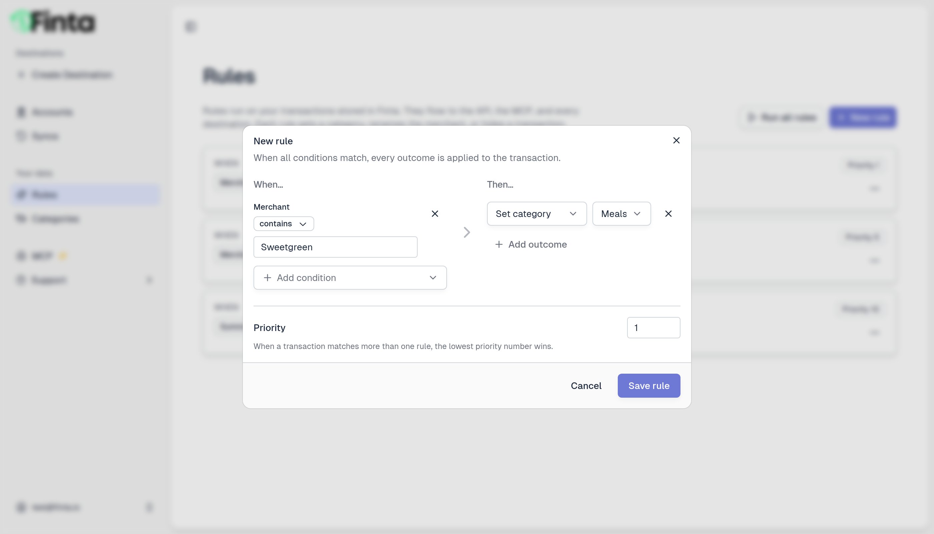Screen dimensions: 934x534
Task: Click the Finta logo
Action: tap(53, 21)
